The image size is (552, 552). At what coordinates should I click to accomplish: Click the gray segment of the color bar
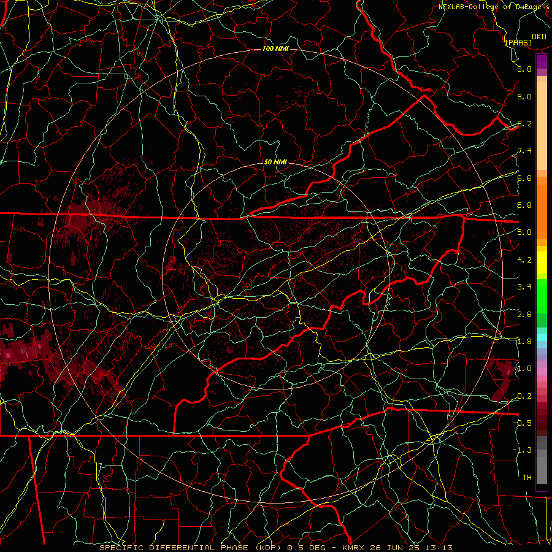point(542,461)
